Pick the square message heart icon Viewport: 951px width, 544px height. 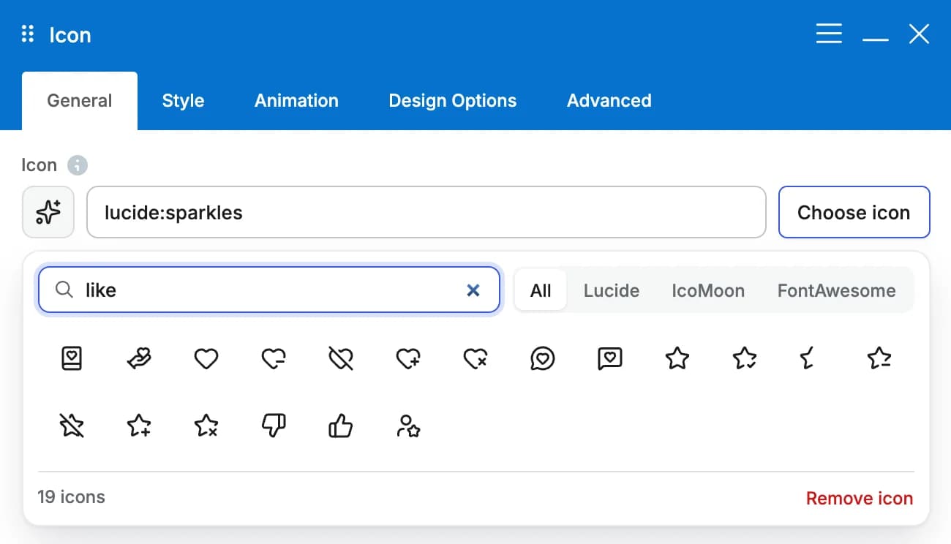[610, 358]
